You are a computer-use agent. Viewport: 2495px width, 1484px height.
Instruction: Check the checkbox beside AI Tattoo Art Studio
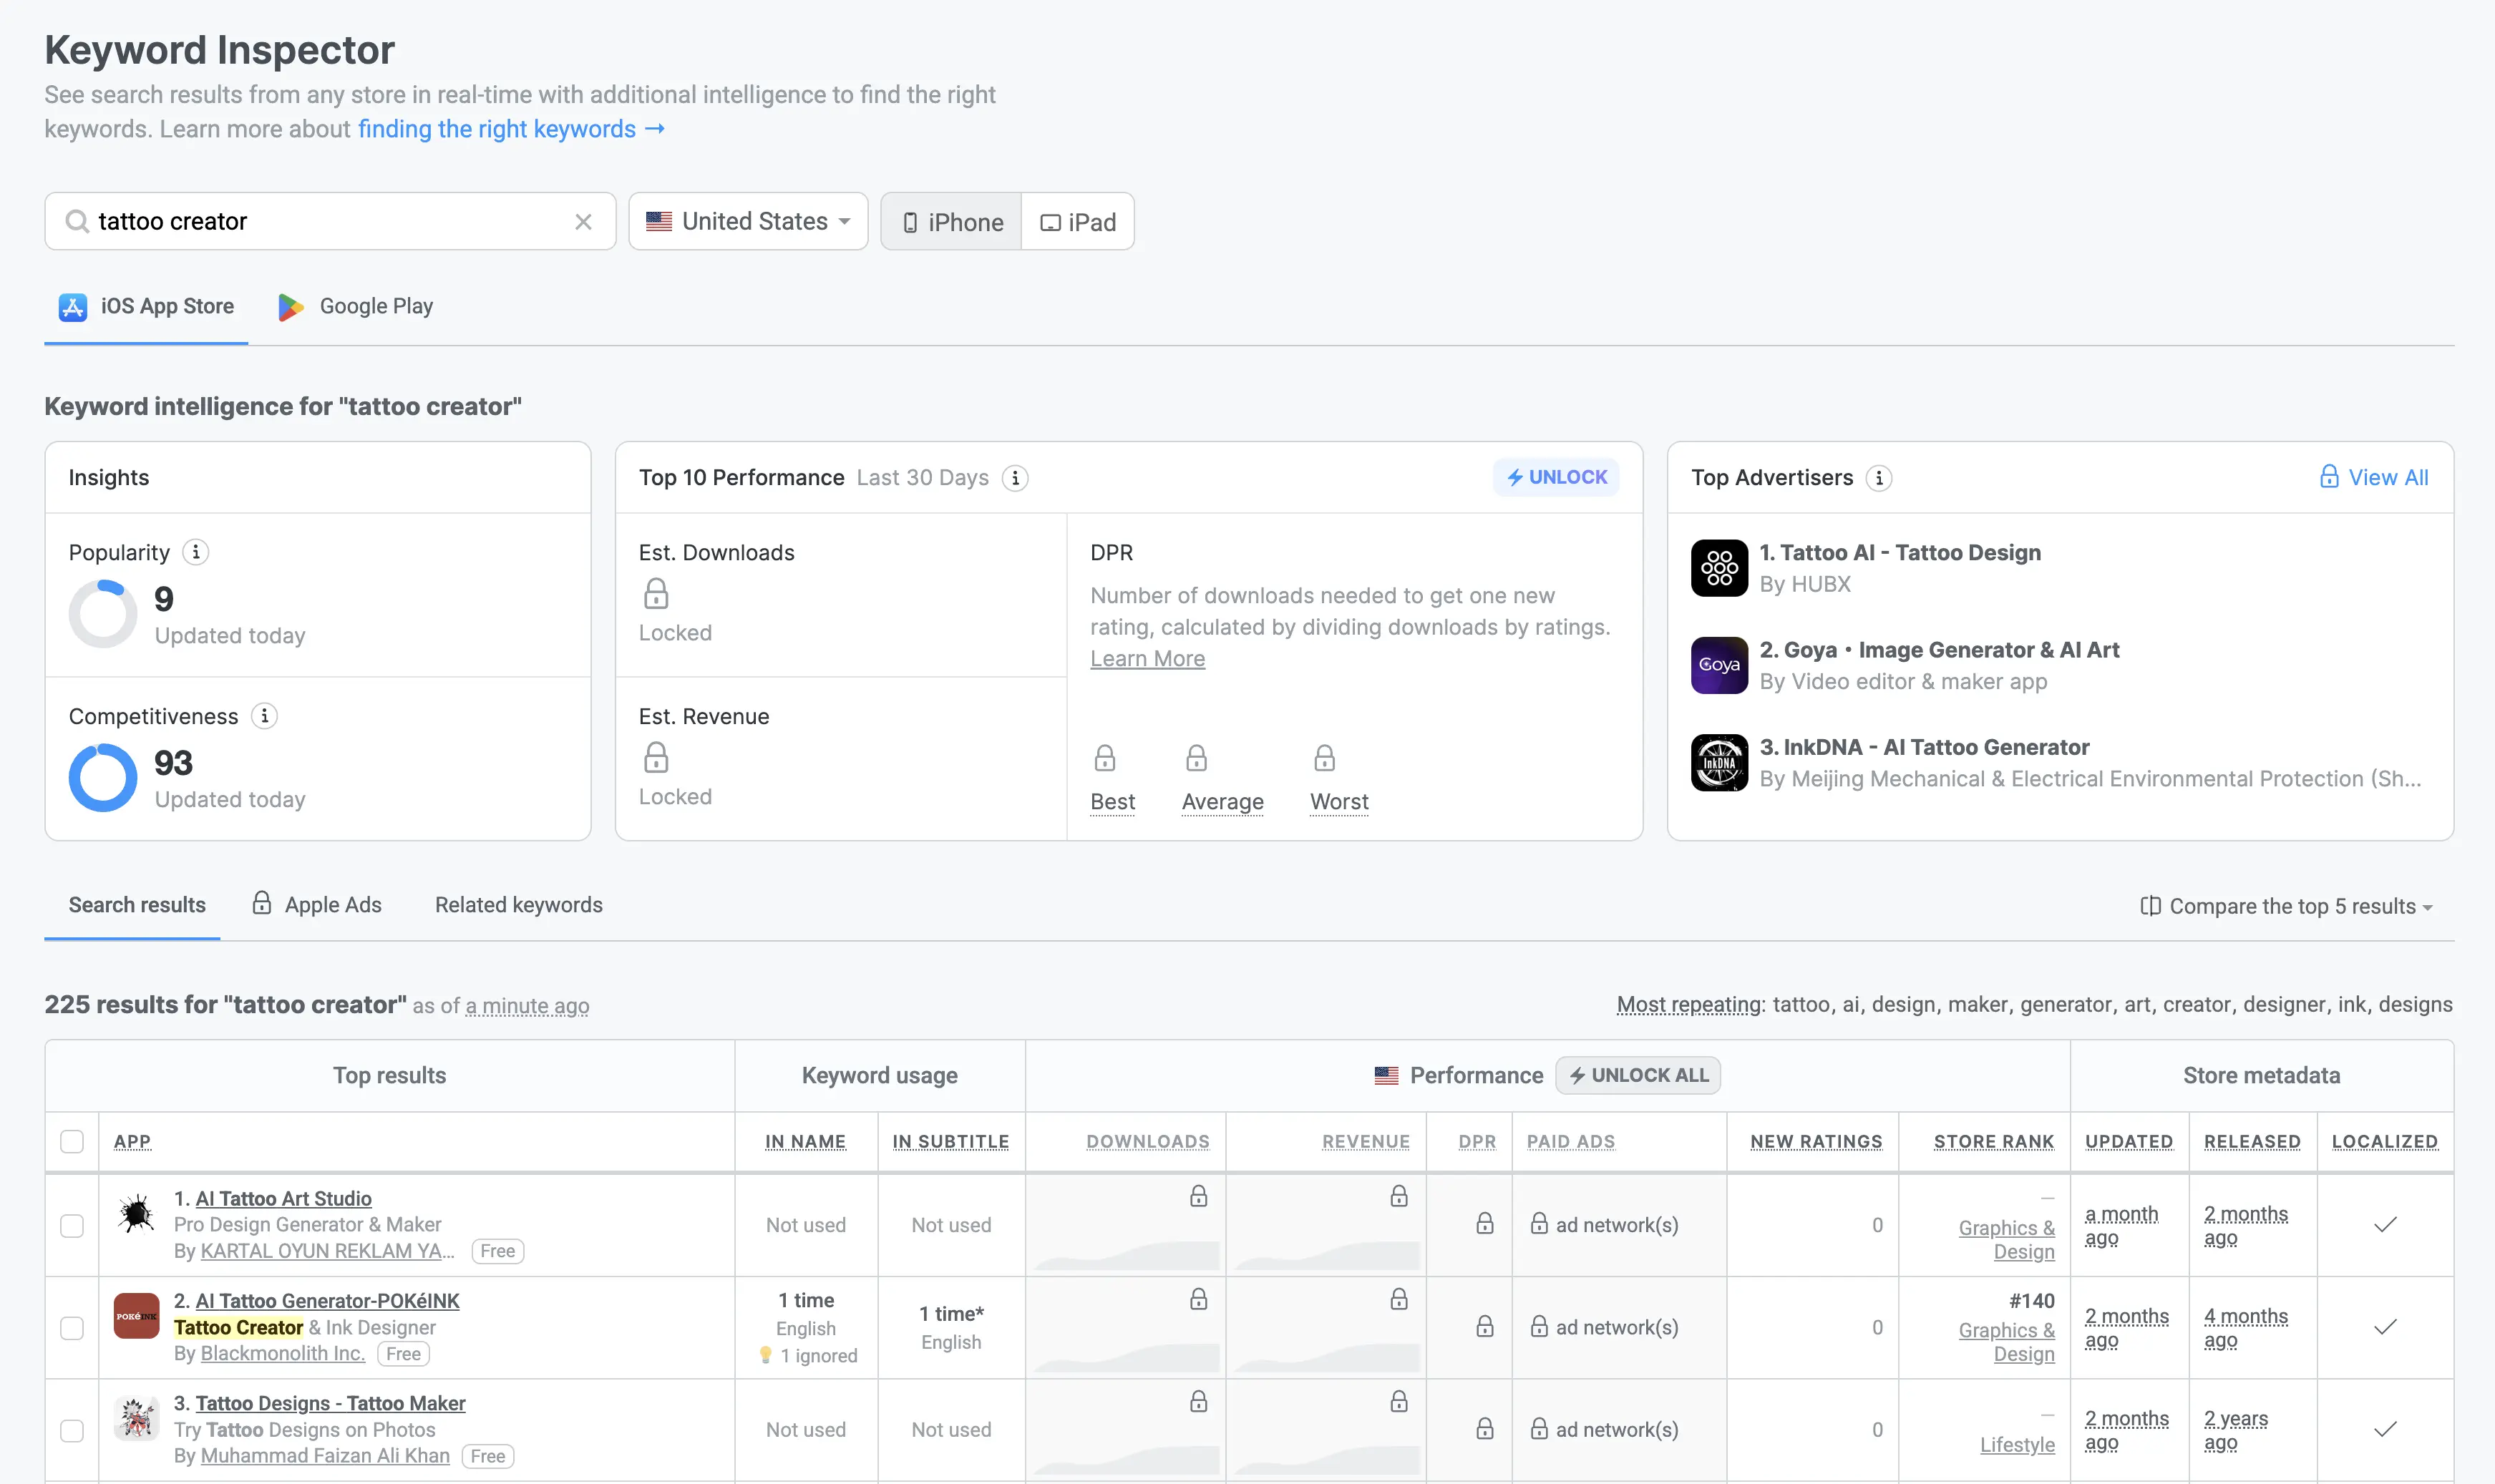pos(72,1224)
